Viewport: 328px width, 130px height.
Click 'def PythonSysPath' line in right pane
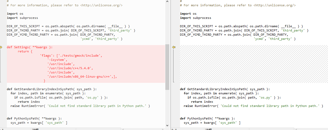point(207,118)
